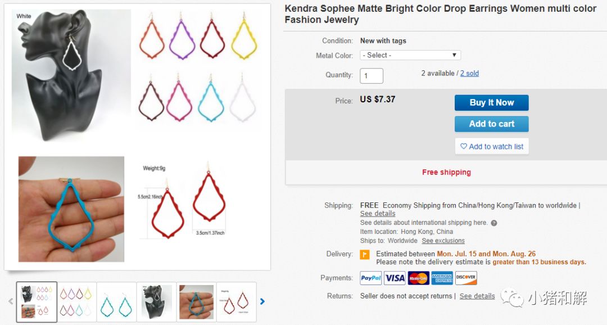The height and width of the screenshot is (325, 607).
Task: Open See exclusions shipping link
Action: point(443,241)
